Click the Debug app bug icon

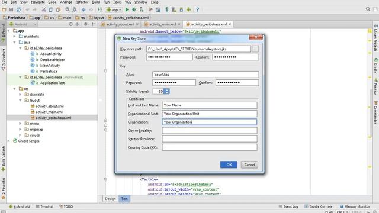(134, 9)
